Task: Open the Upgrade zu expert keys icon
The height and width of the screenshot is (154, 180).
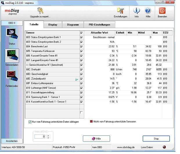Action: (x=40, y=11)
